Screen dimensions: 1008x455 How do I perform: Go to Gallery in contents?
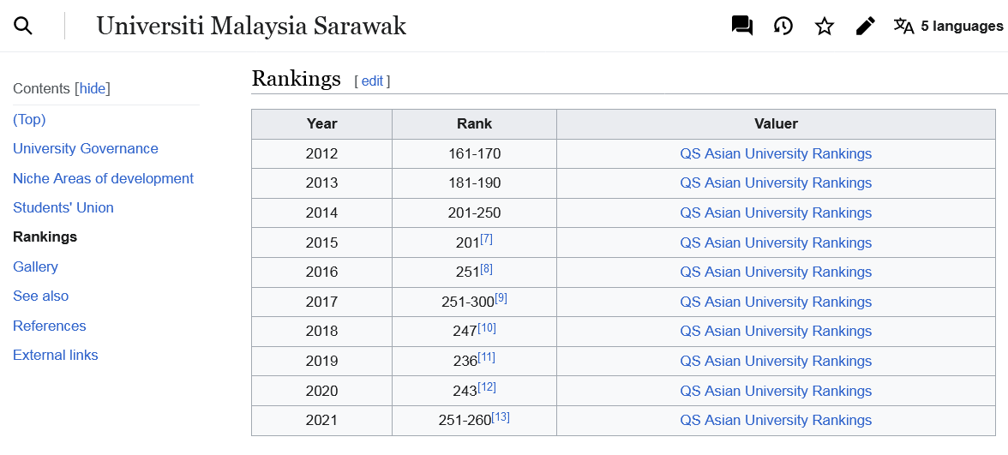click(35, 266)
